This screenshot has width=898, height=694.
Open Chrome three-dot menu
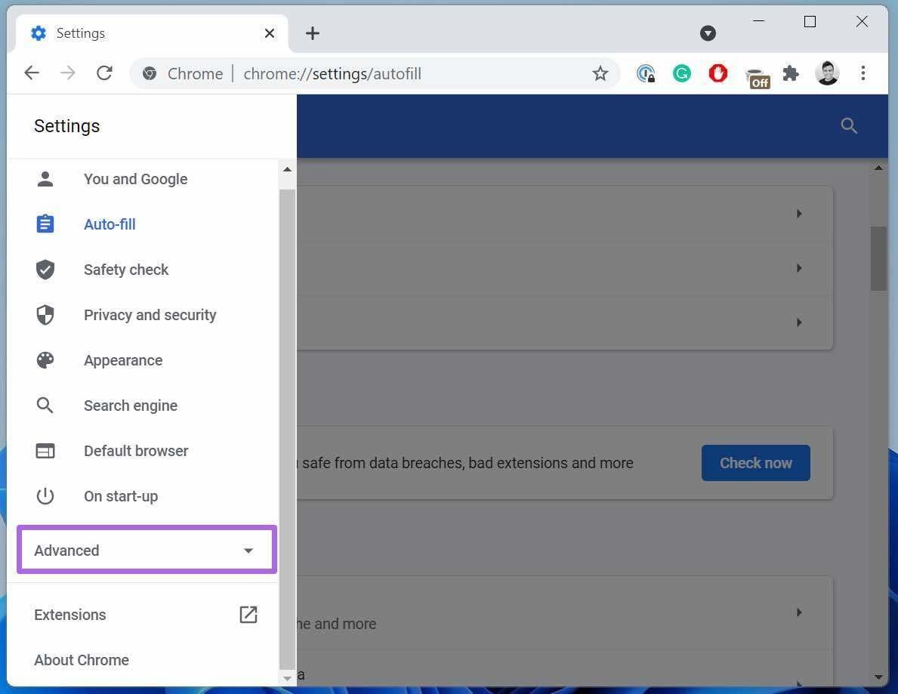(863, 73)
